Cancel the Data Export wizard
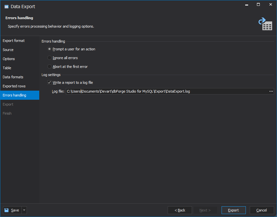 pos(262,210)
